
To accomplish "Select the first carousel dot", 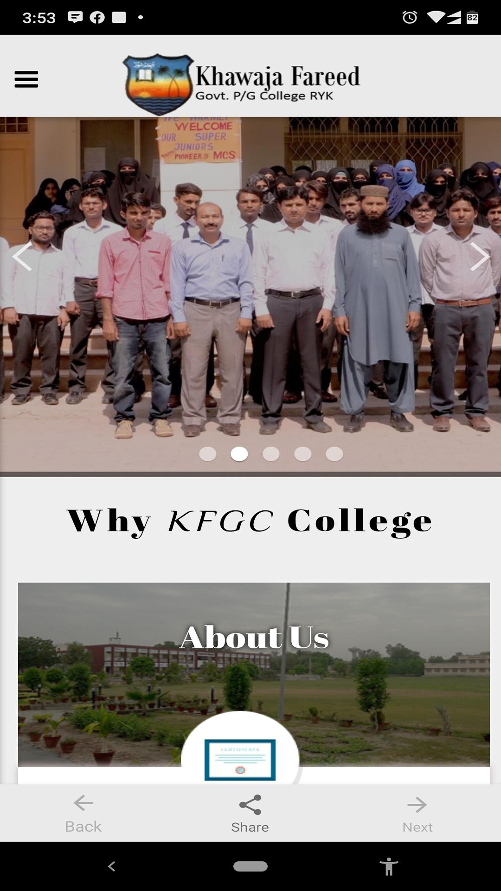I will tap(207, 454).
